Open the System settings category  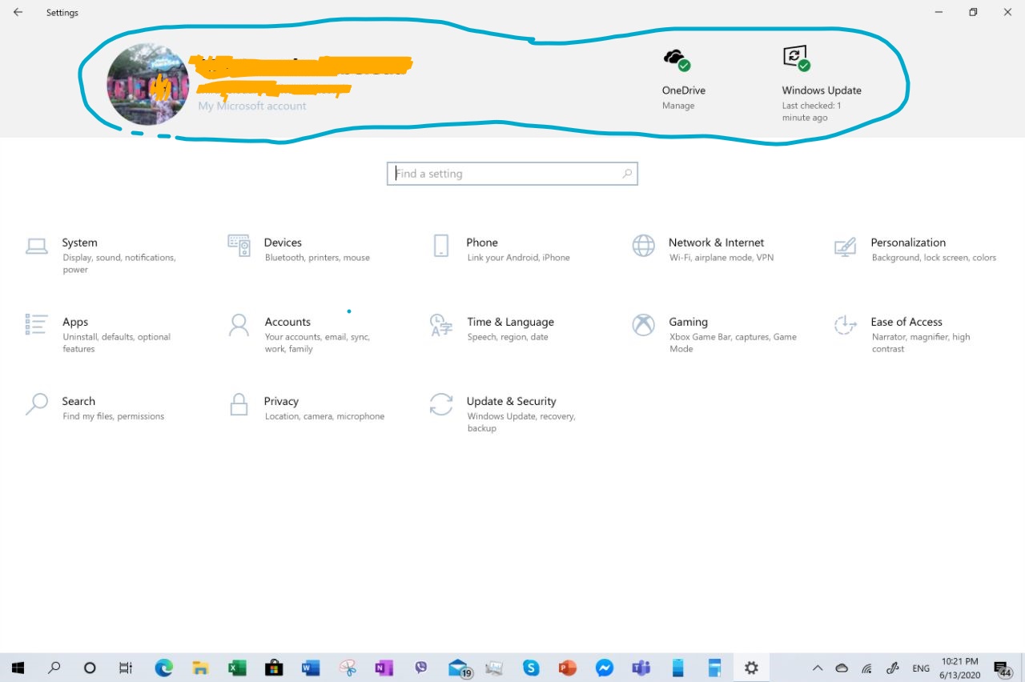[x=102, y=255]
